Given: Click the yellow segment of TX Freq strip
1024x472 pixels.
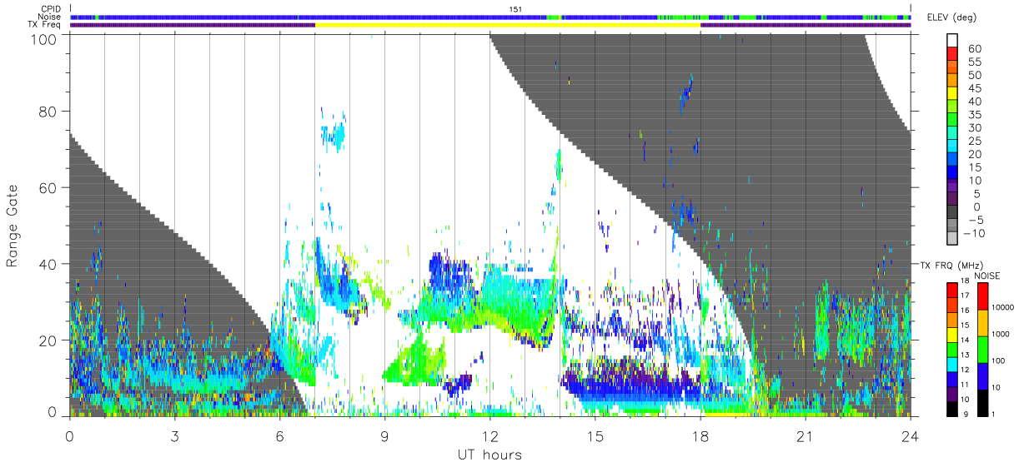Looking at the screenshot, I should point(508,25).
